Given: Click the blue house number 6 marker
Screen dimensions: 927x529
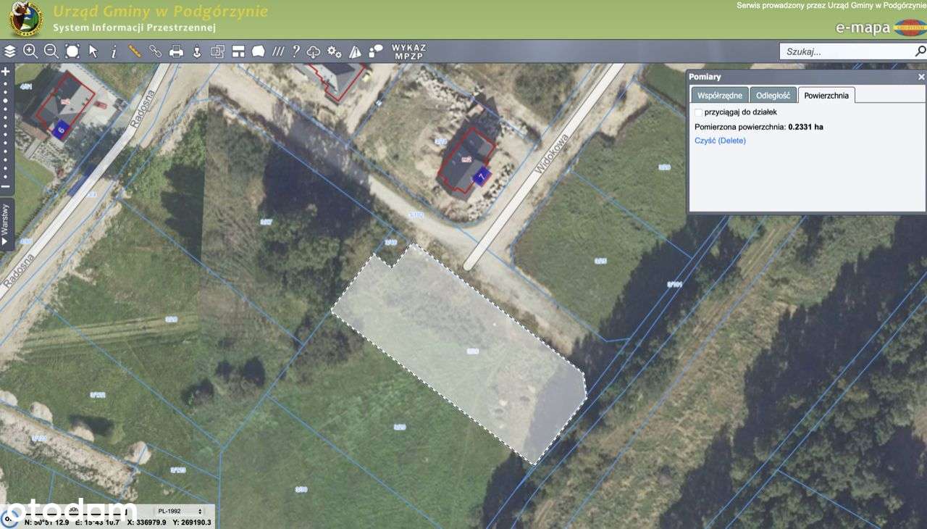Looking at the screenshot, I should coord(61,130).
